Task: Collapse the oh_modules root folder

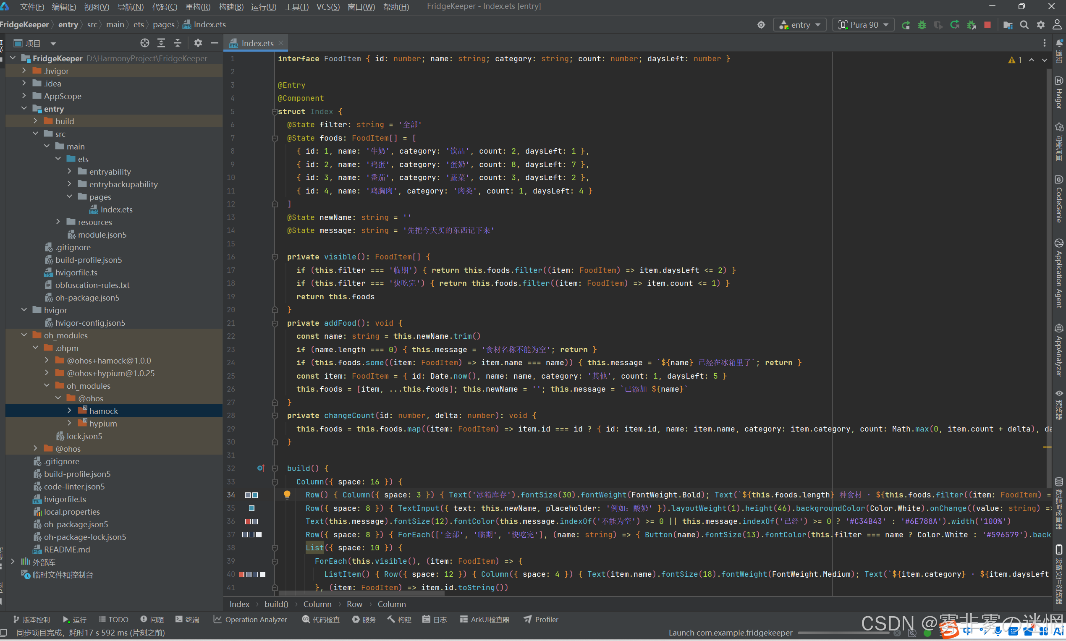Action: [24, 335]
